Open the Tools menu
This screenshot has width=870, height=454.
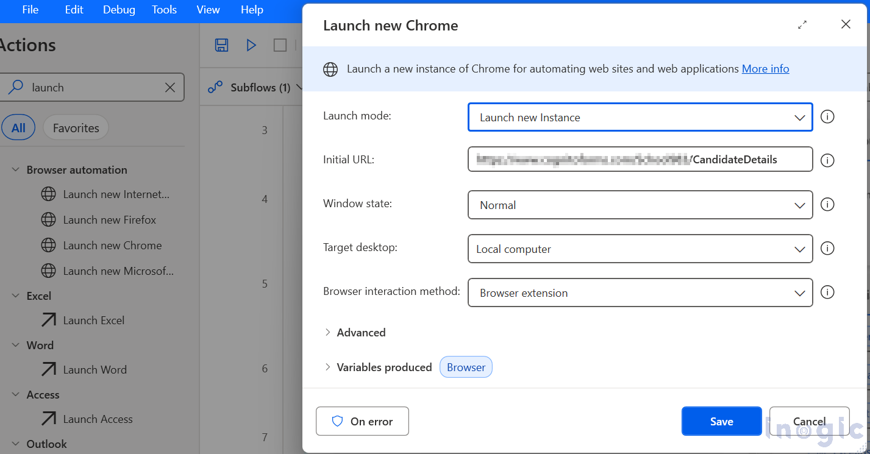pyautogui.click(x=163, y=10)
